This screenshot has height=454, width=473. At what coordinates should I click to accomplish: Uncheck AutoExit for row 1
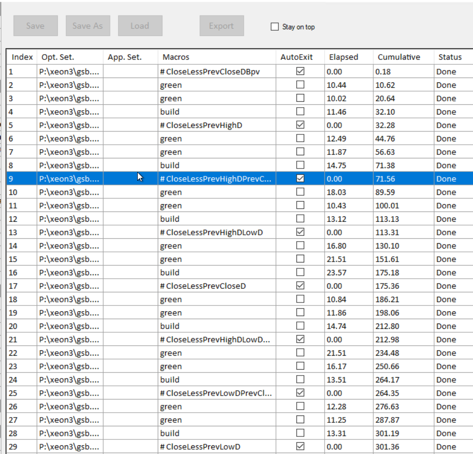[x=300, y=72]
